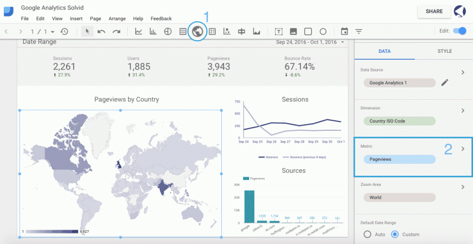Select the pointer selection tool
The image size is (473, 244).
click(88, 32)
